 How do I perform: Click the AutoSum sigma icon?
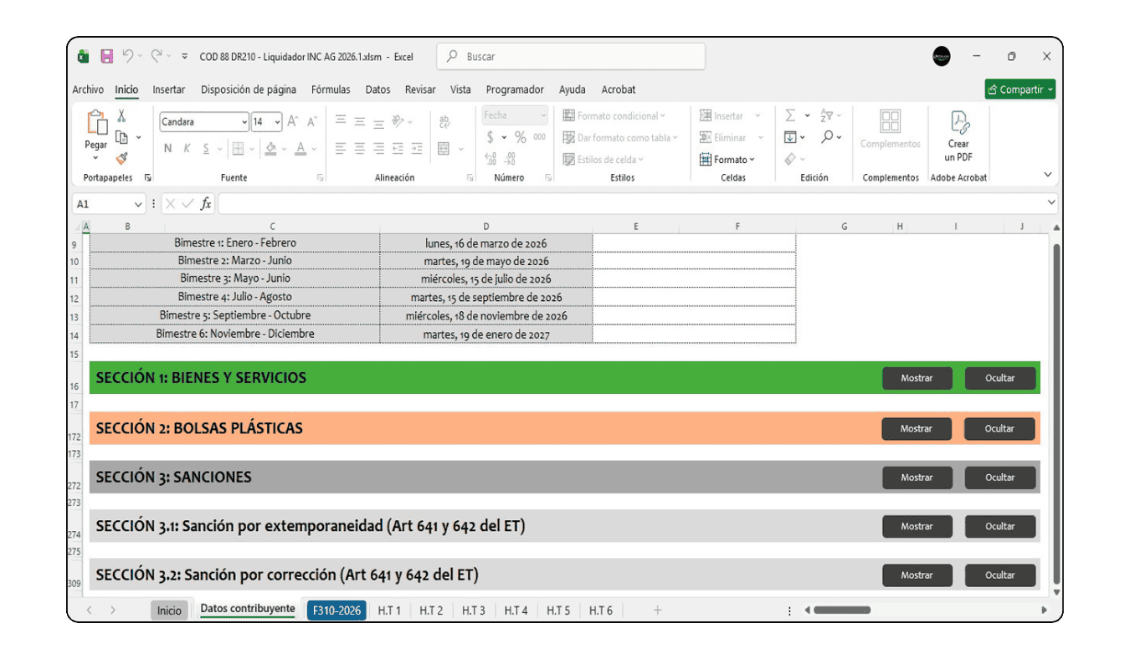789,116
